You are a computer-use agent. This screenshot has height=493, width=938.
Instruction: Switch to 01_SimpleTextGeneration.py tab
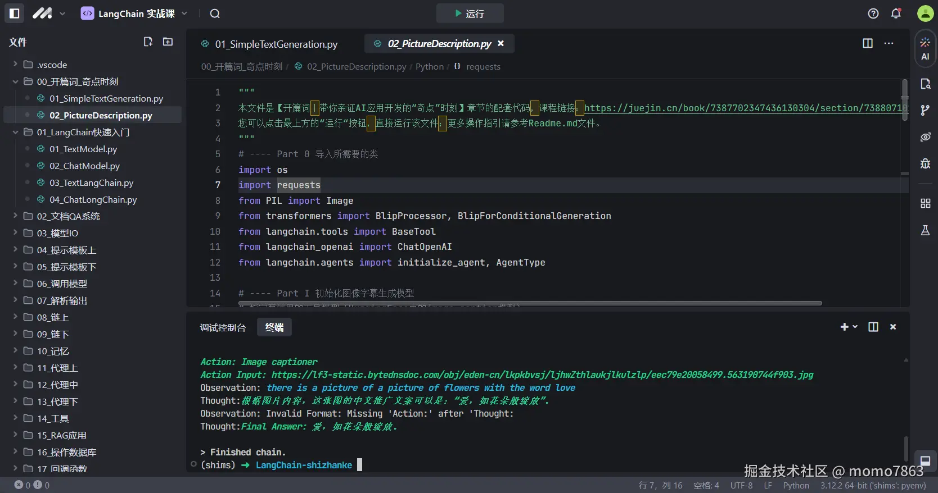[276, 44]
